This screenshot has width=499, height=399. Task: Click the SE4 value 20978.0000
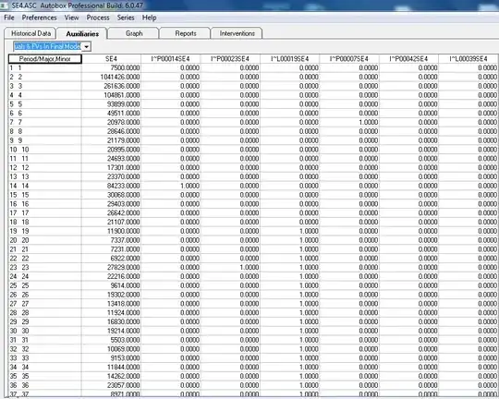112,122
